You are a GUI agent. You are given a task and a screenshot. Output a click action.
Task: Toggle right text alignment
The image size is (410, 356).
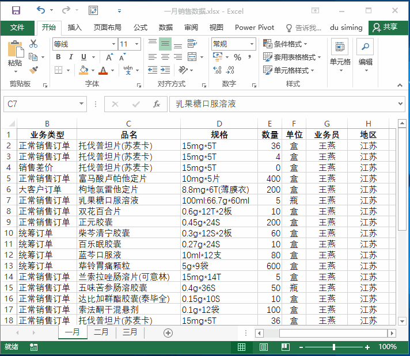[x=178, y=57]
